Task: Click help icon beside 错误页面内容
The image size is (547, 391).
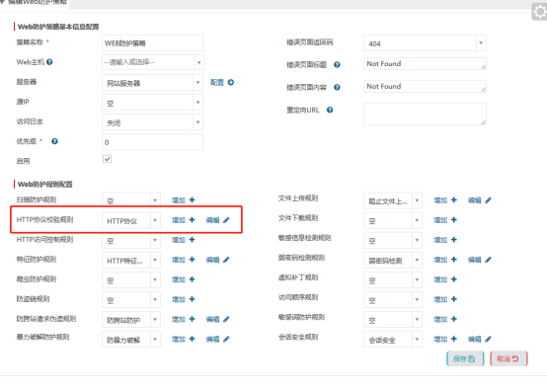Action: pyautogui.click(x=337, y=87)
